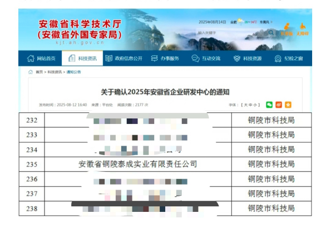Screen dimensions: 321x228
Task: Open the 科技资源 navigation item
Action: pos(248,58)
